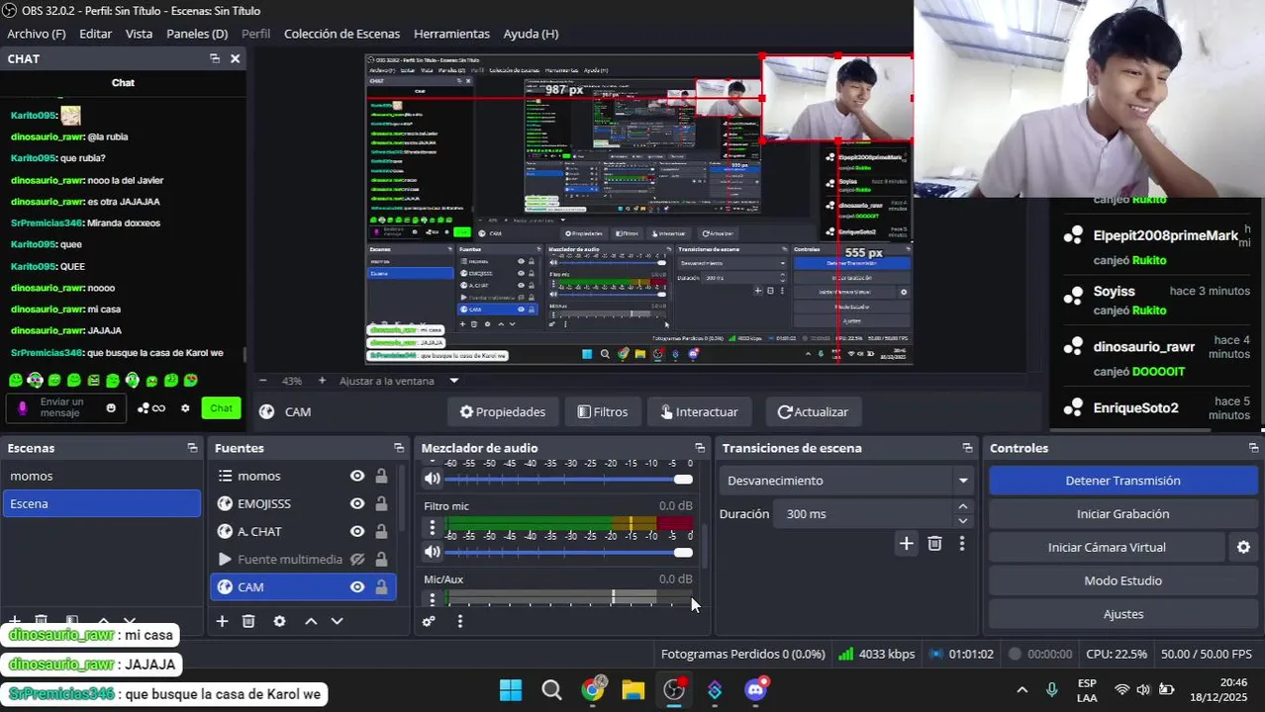Click the top channel volume slider handle
This screenshot has width=1265, height=712.
[x=683, y=479]
